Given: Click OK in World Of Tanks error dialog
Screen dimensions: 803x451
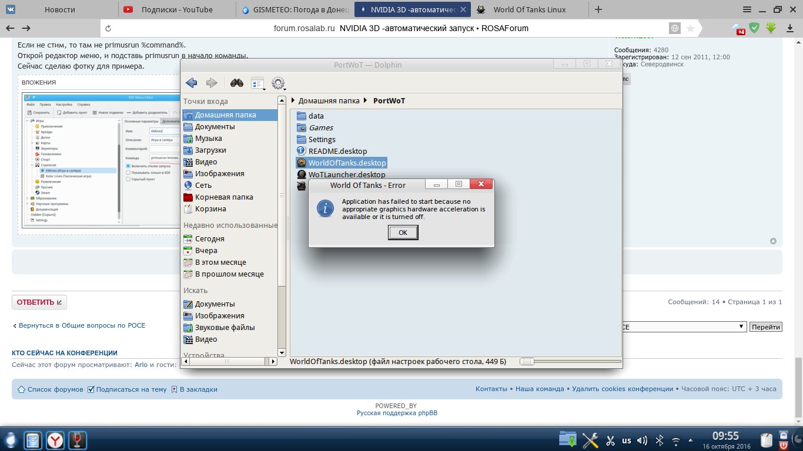Looking at the screenshot, I should coord(403,233).
